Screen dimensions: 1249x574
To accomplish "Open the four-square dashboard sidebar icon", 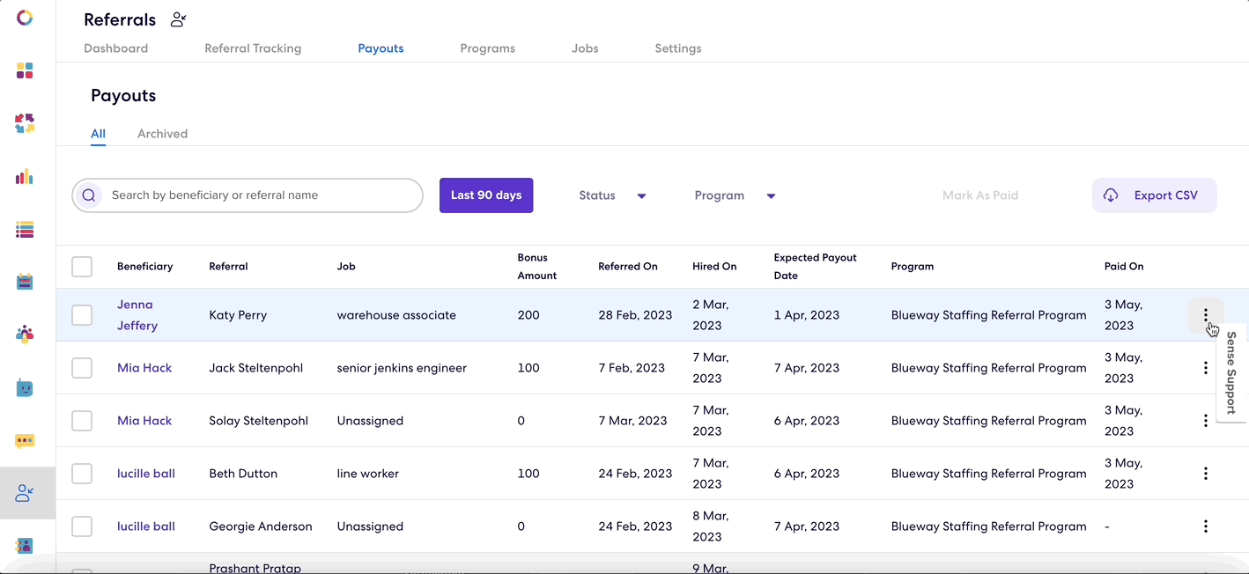I will coord(25,70).
